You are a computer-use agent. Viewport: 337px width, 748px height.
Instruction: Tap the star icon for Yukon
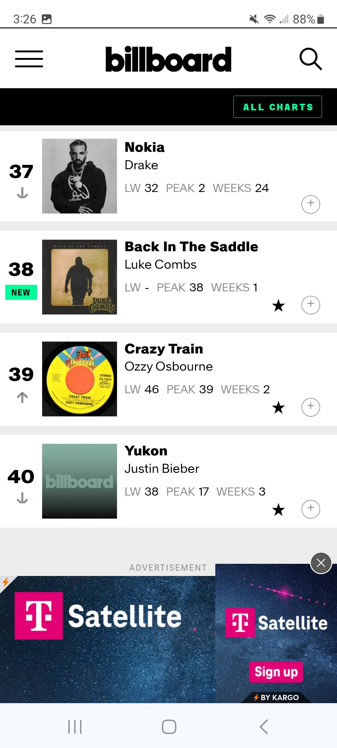[278, 510]
